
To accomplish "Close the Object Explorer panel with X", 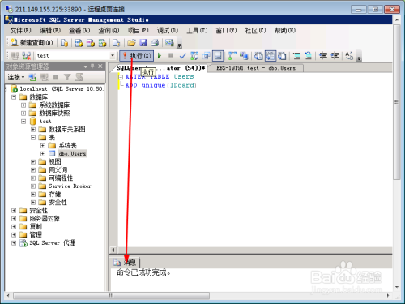I will (100, 66).
